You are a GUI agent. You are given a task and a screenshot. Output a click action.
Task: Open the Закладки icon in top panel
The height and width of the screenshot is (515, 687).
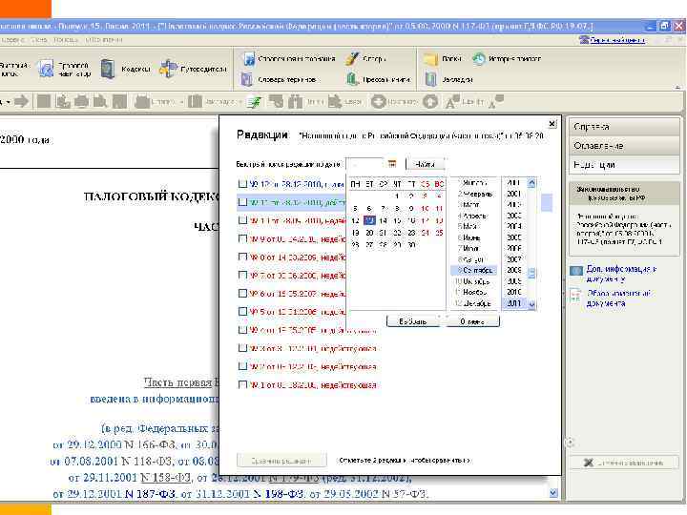click(x=430, y=79)
